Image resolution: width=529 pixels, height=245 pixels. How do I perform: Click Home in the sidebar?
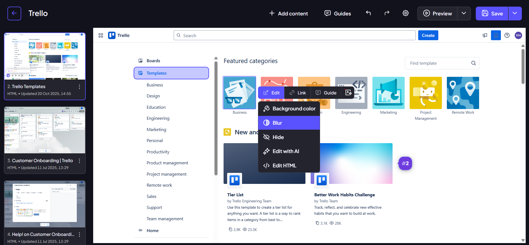[x=152, y=230]
